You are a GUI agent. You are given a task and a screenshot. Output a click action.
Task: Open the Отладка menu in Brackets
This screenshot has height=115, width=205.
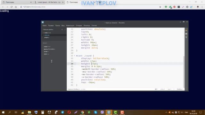click(79, 26)
